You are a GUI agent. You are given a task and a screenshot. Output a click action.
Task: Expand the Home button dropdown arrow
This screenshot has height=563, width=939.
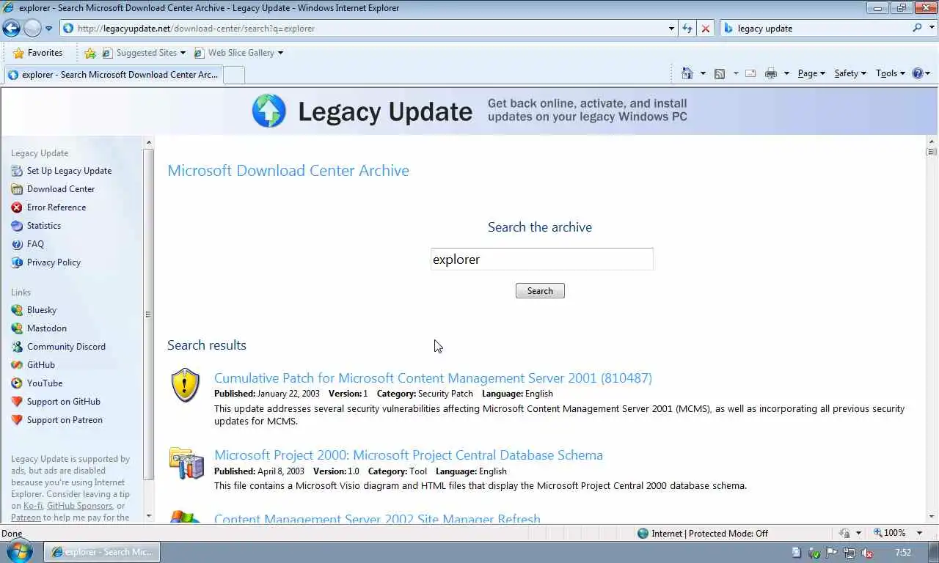coord(703,73)
